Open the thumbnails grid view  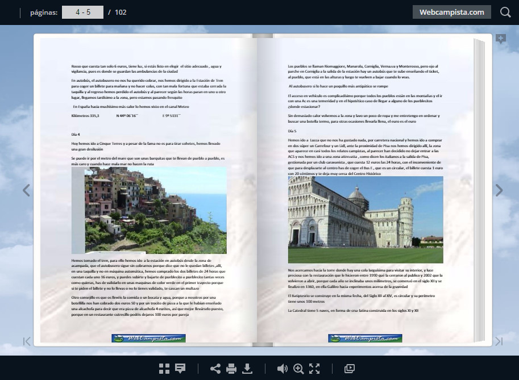164,369
